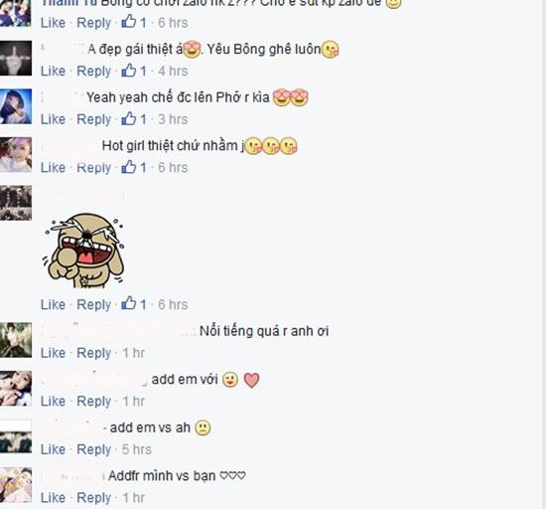Open avatar of 'add em với' commenter
Screen dimensions: 546x509
point(16,388)
